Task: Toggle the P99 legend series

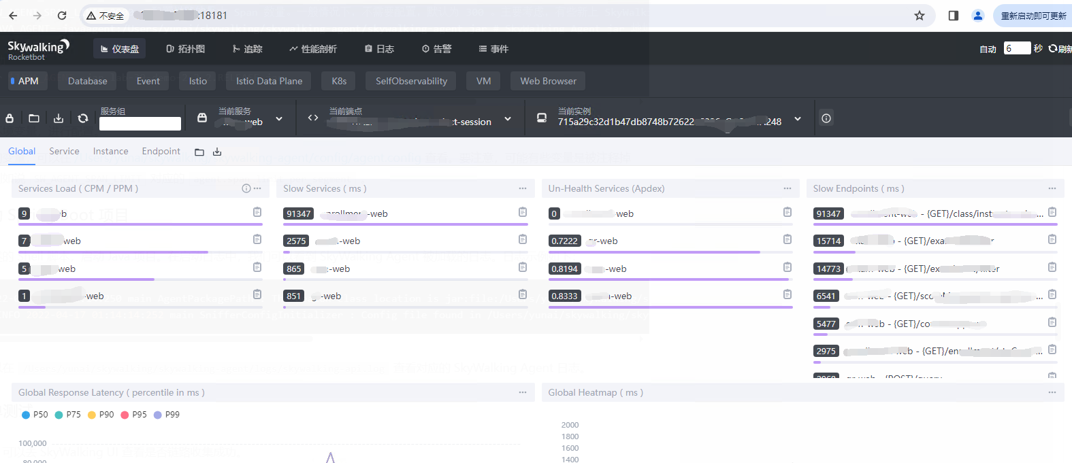Action: (167, 415)
